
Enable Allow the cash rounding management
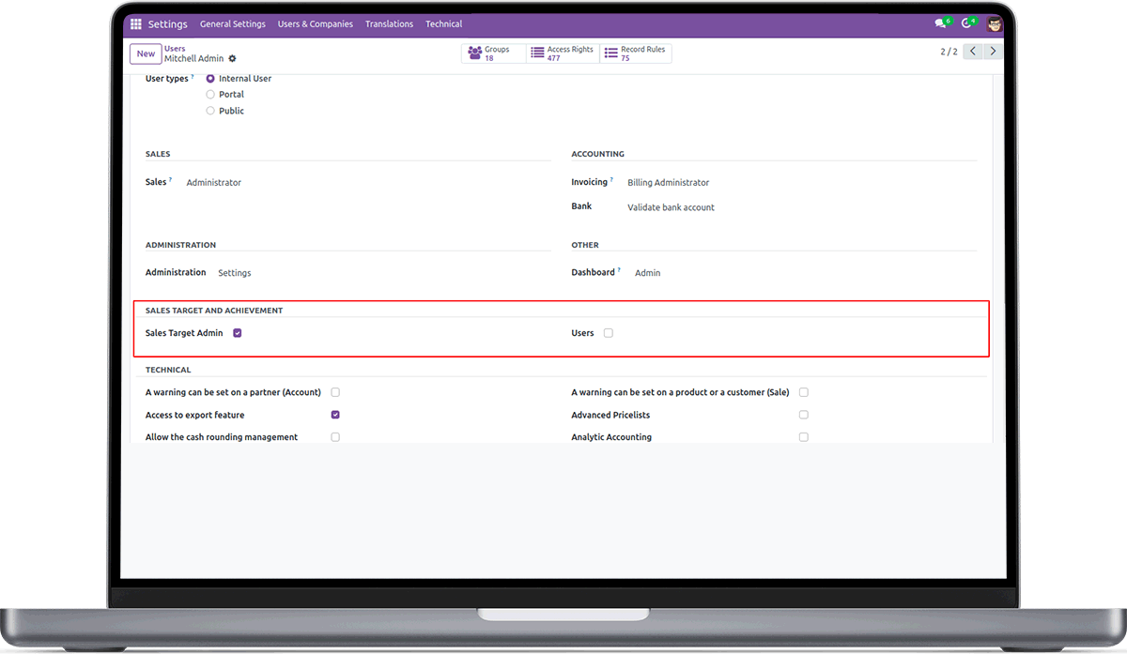tap(335, 437)
